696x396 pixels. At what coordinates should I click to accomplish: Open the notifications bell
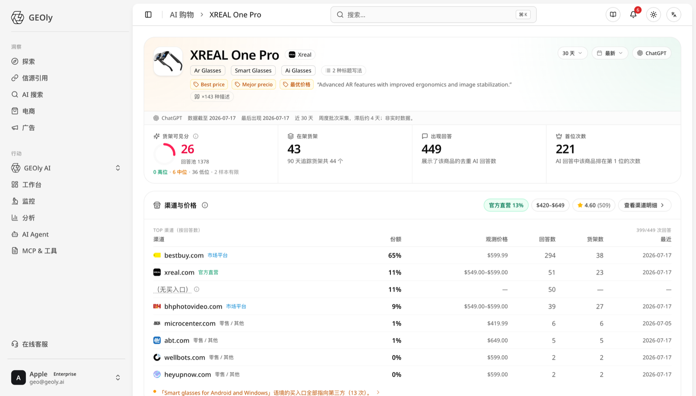click(633, 14)
